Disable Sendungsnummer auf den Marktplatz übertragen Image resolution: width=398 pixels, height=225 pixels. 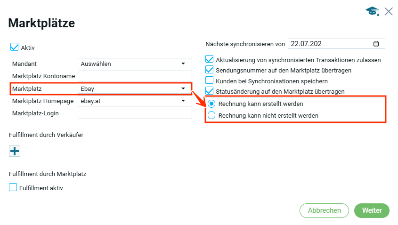[210, 70]
